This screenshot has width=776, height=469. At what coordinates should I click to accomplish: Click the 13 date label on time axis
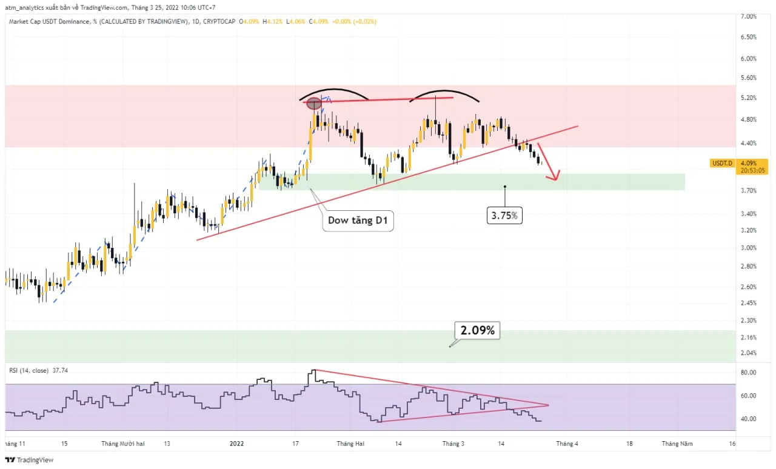(x=168, y=444)
